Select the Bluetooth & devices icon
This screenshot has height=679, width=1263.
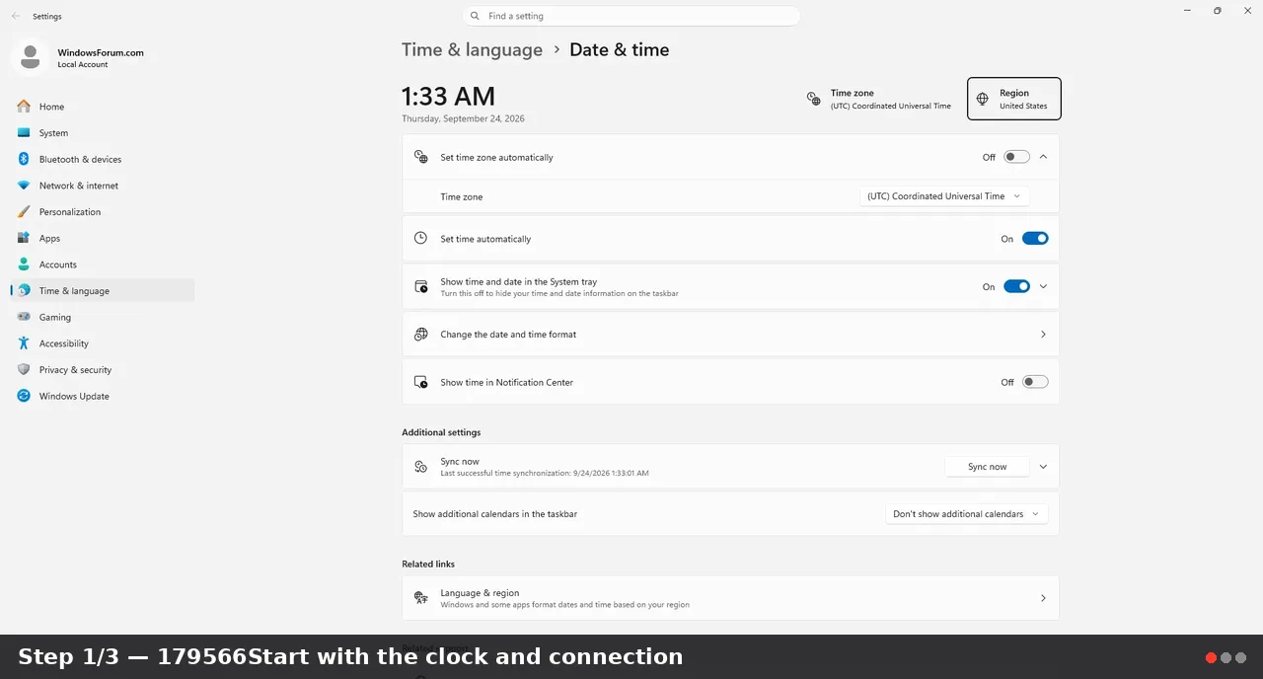coord(24,159)
